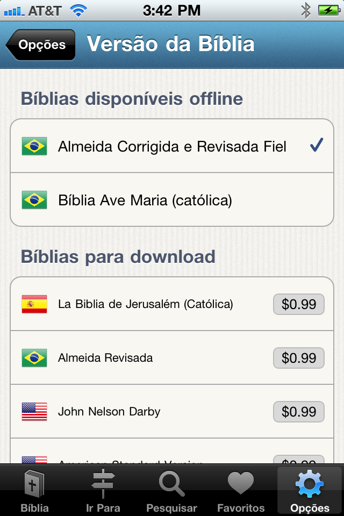Go back using the Opções button
Image resolution: width=344 pixels, height=516 pixels.
coord(40,45)
